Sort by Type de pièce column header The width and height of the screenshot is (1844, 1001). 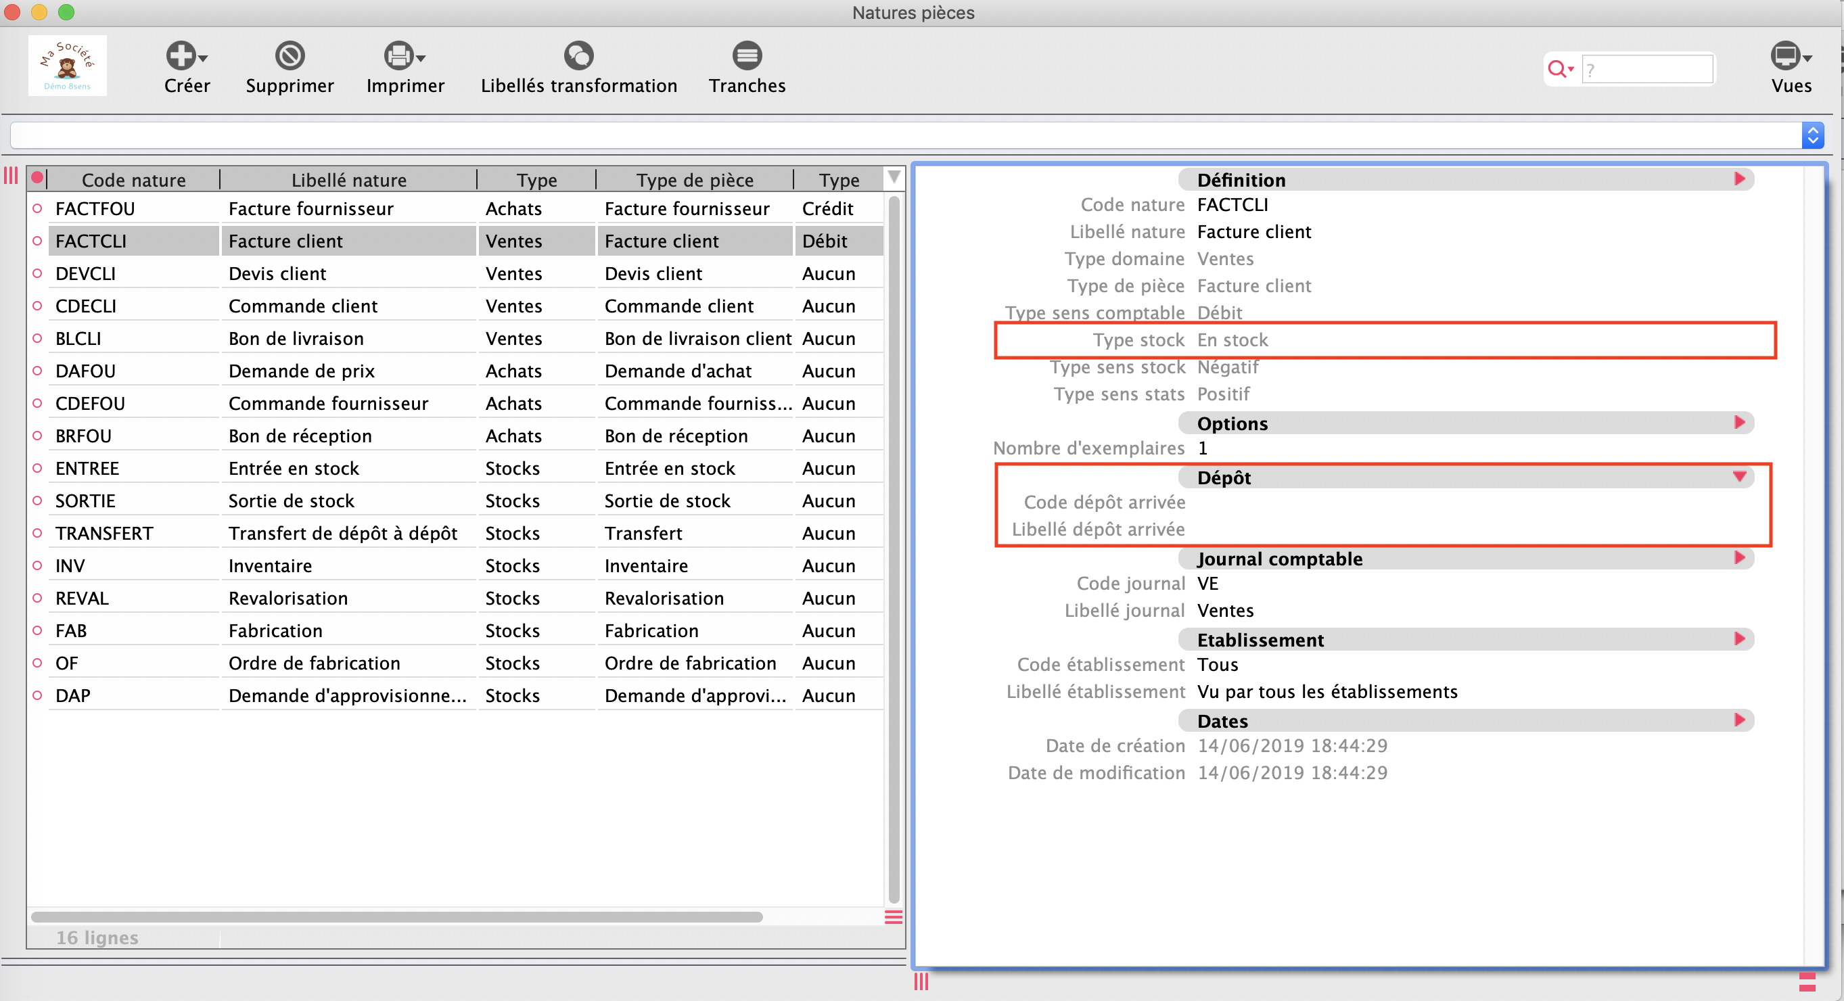point(694,180)
